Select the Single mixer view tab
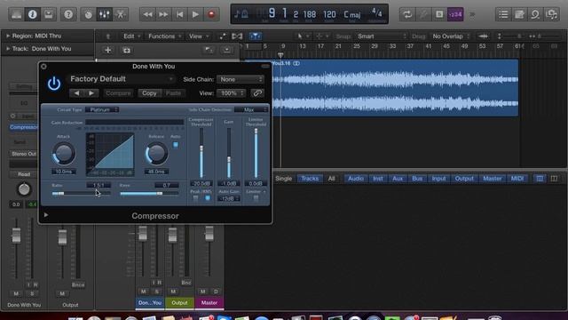Image resolution: width=568 pixels, height=320 pixels. 284,179
